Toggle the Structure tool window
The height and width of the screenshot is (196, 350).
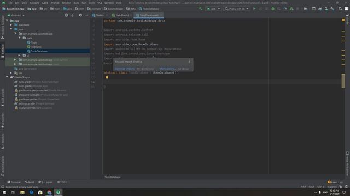3,141
